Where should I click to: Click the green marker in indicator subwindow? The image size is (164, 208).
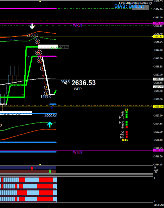click(x=50, y=171)
